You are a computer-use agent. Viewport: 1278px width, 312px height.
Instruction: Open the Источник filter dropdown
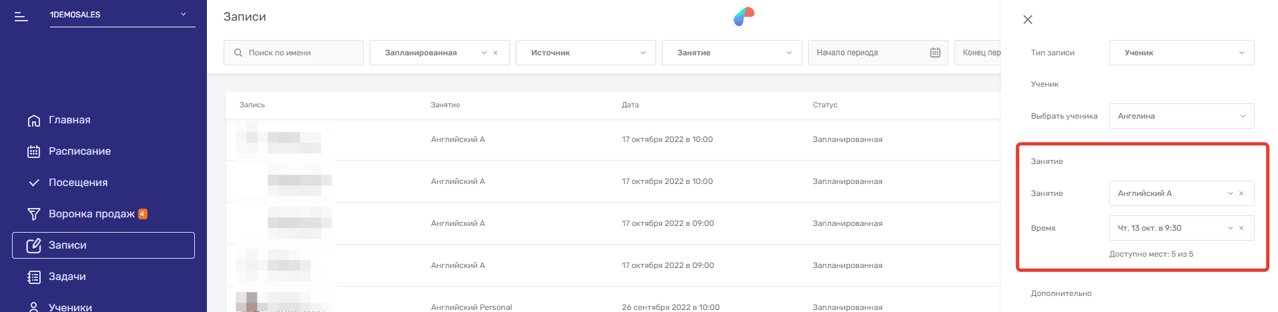(585, 53)
